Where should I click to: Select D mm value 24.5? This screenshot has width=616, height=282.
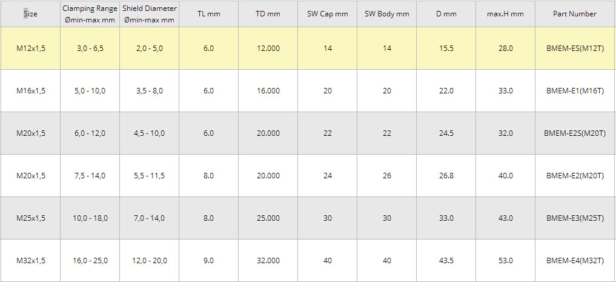[446, 133]
